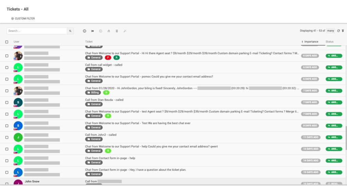Click the dark green R tag on Hi there chat
347x186 pixels.
[x=117, y=58]
